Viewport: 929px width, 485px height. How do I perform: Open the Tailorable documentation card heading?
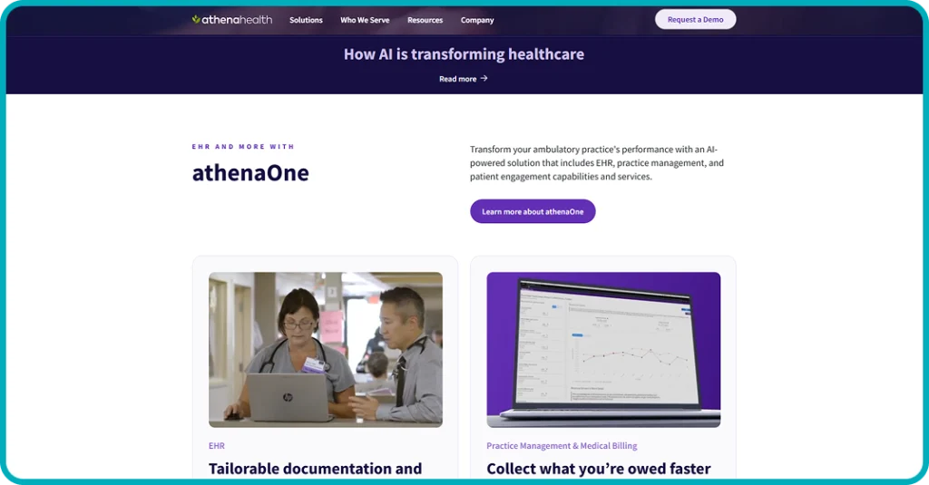tap(315, 469)
